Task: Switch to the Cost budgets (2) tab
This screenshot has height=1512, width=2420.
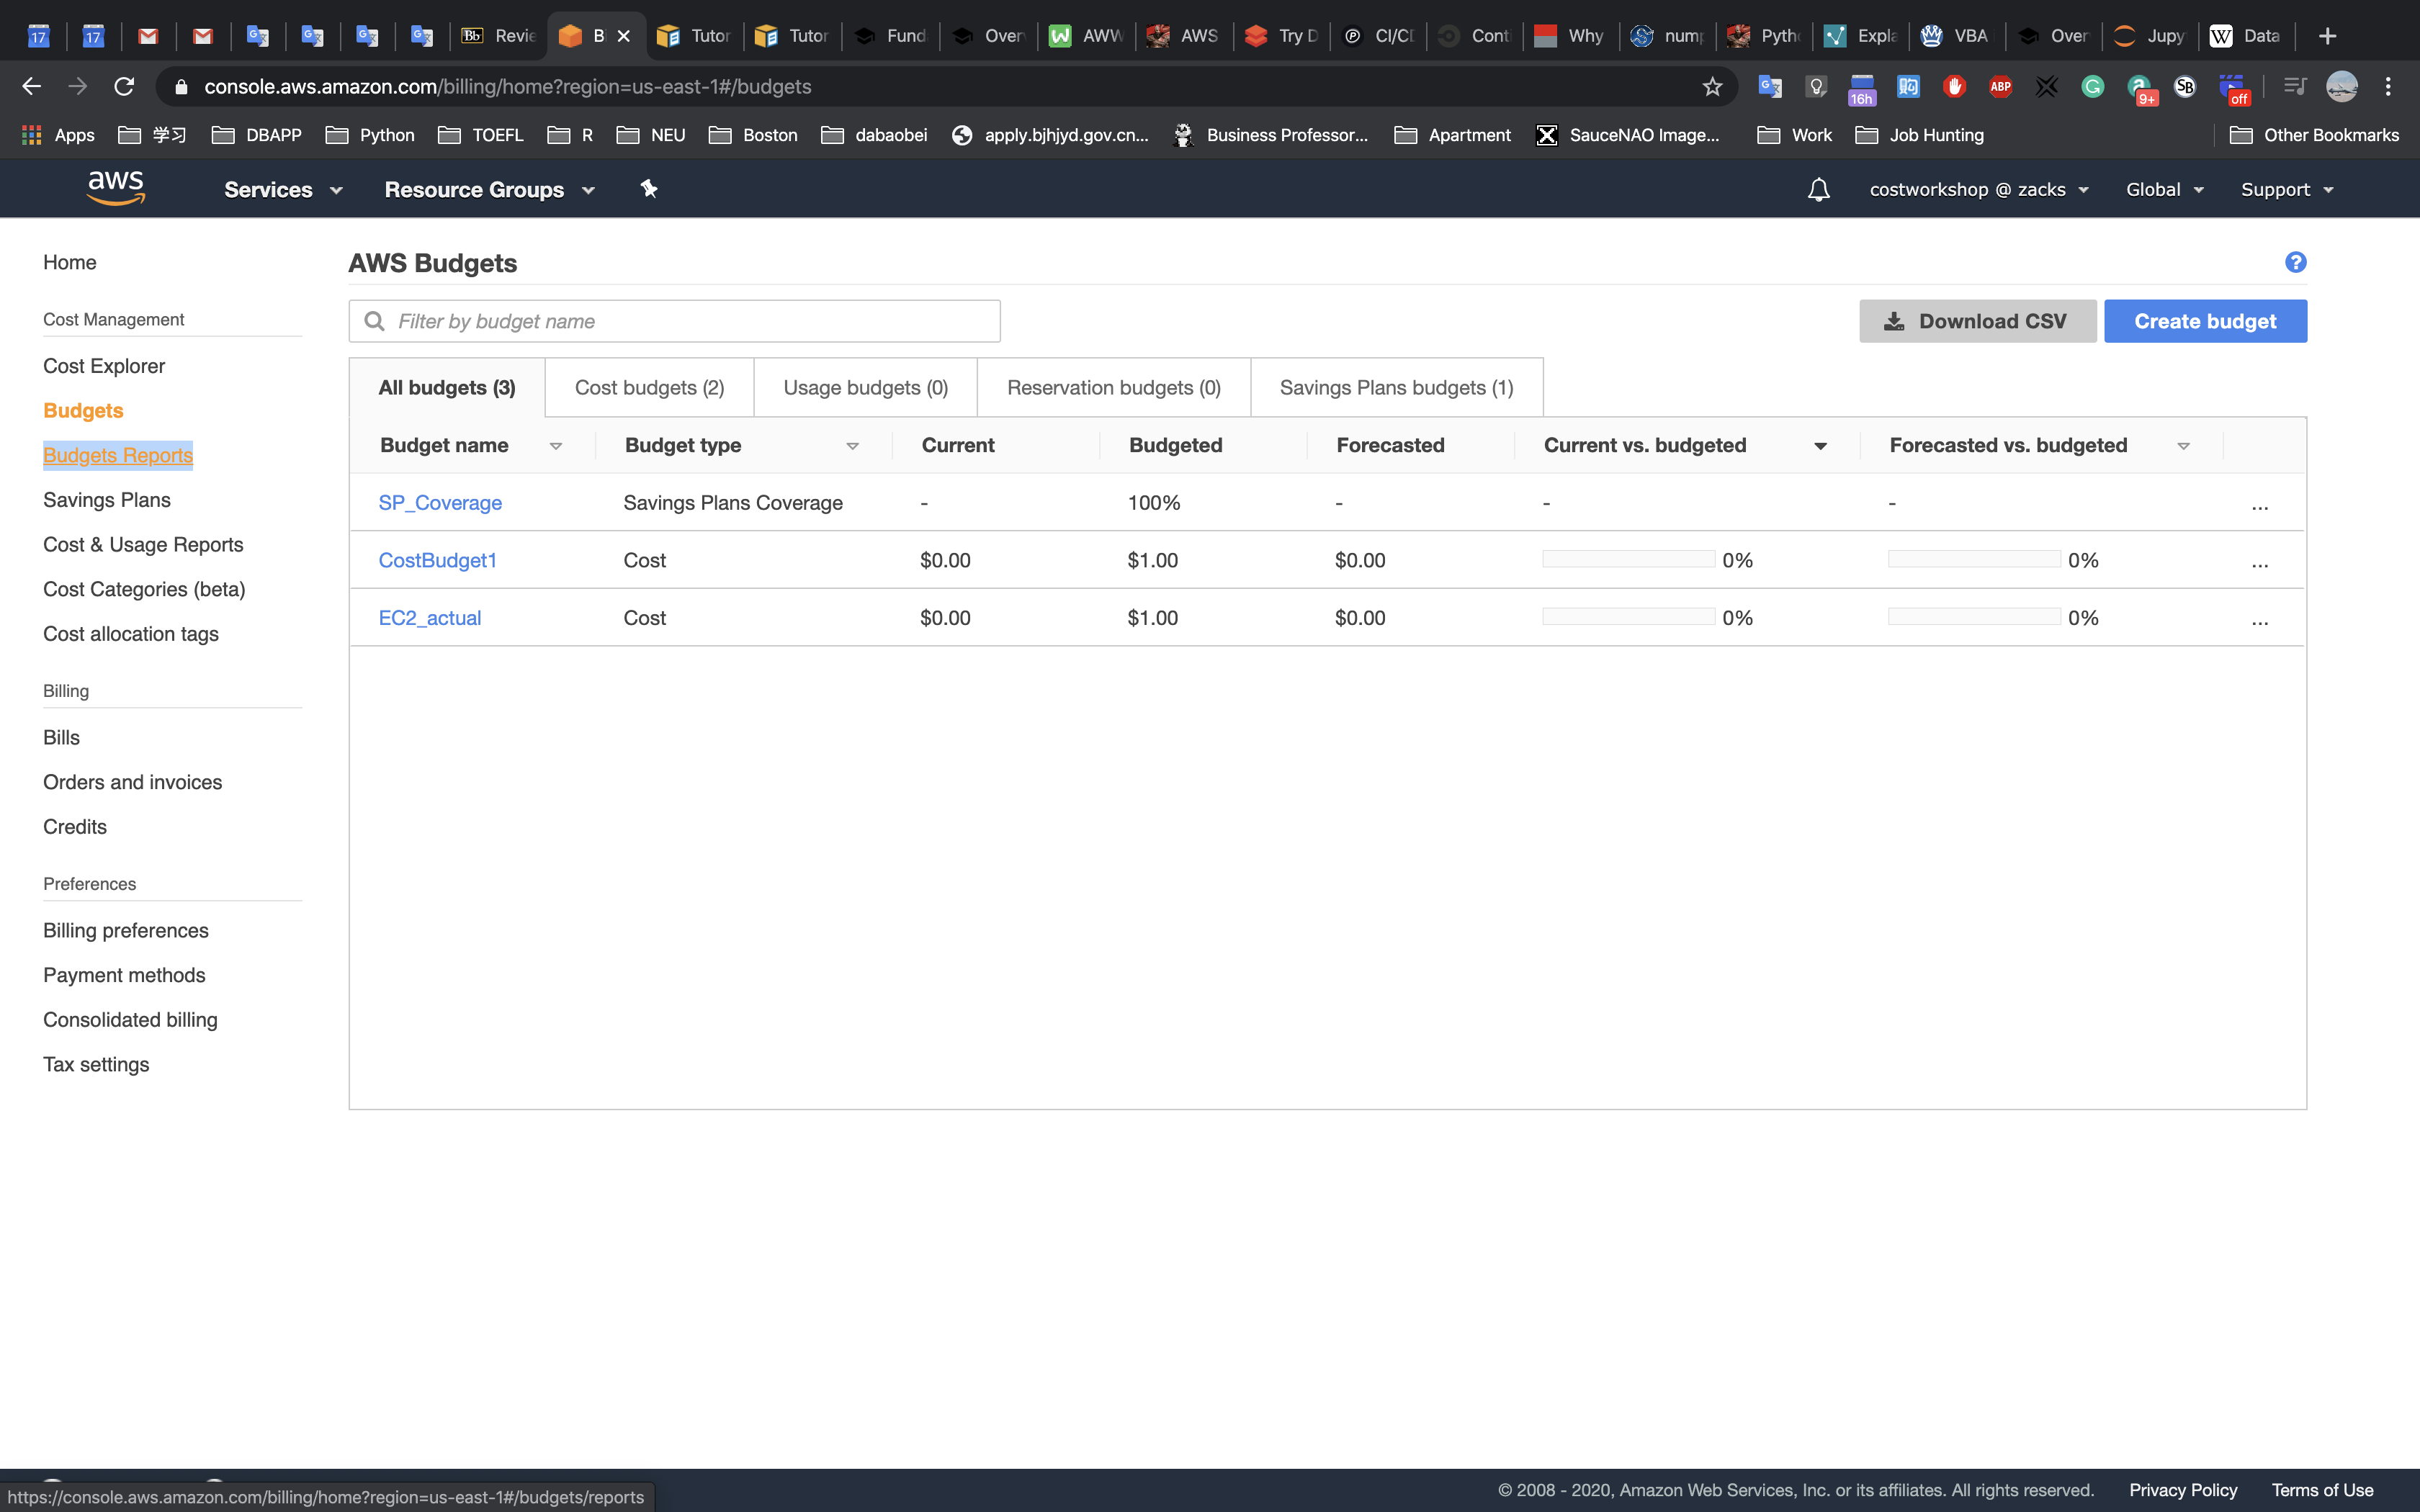Action: tap(649, 388)
